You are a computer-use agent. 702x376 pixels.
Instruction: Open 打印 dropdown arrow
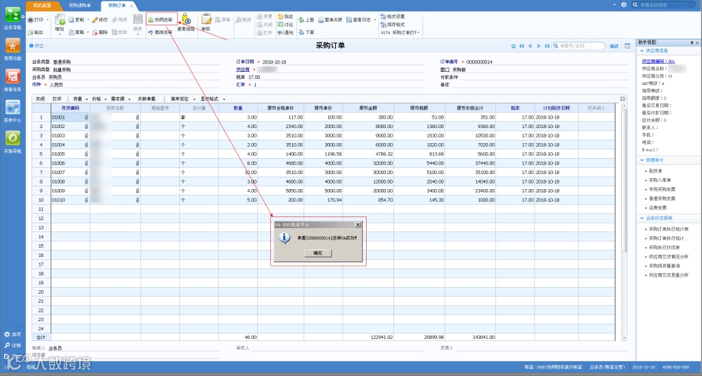click(47, 20)
